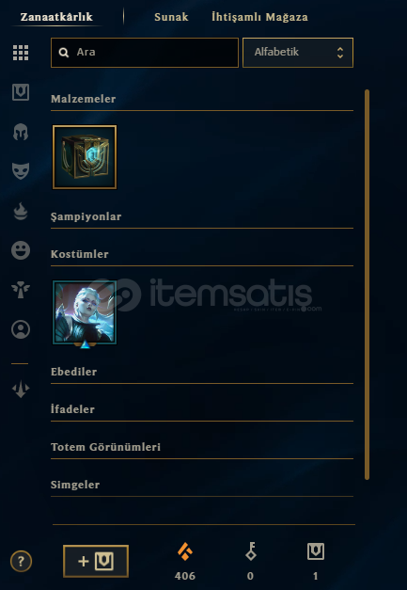Filter loot by emotes smiley icon
The image size is (407, 590).
coord(21,250)
